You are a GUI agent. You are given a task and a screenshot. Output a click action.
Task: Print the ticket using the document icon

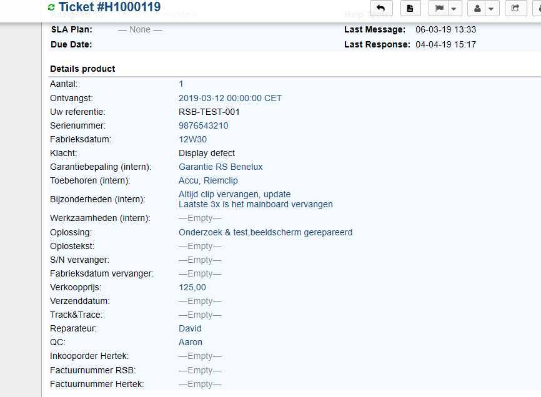[x=410, y=8]
